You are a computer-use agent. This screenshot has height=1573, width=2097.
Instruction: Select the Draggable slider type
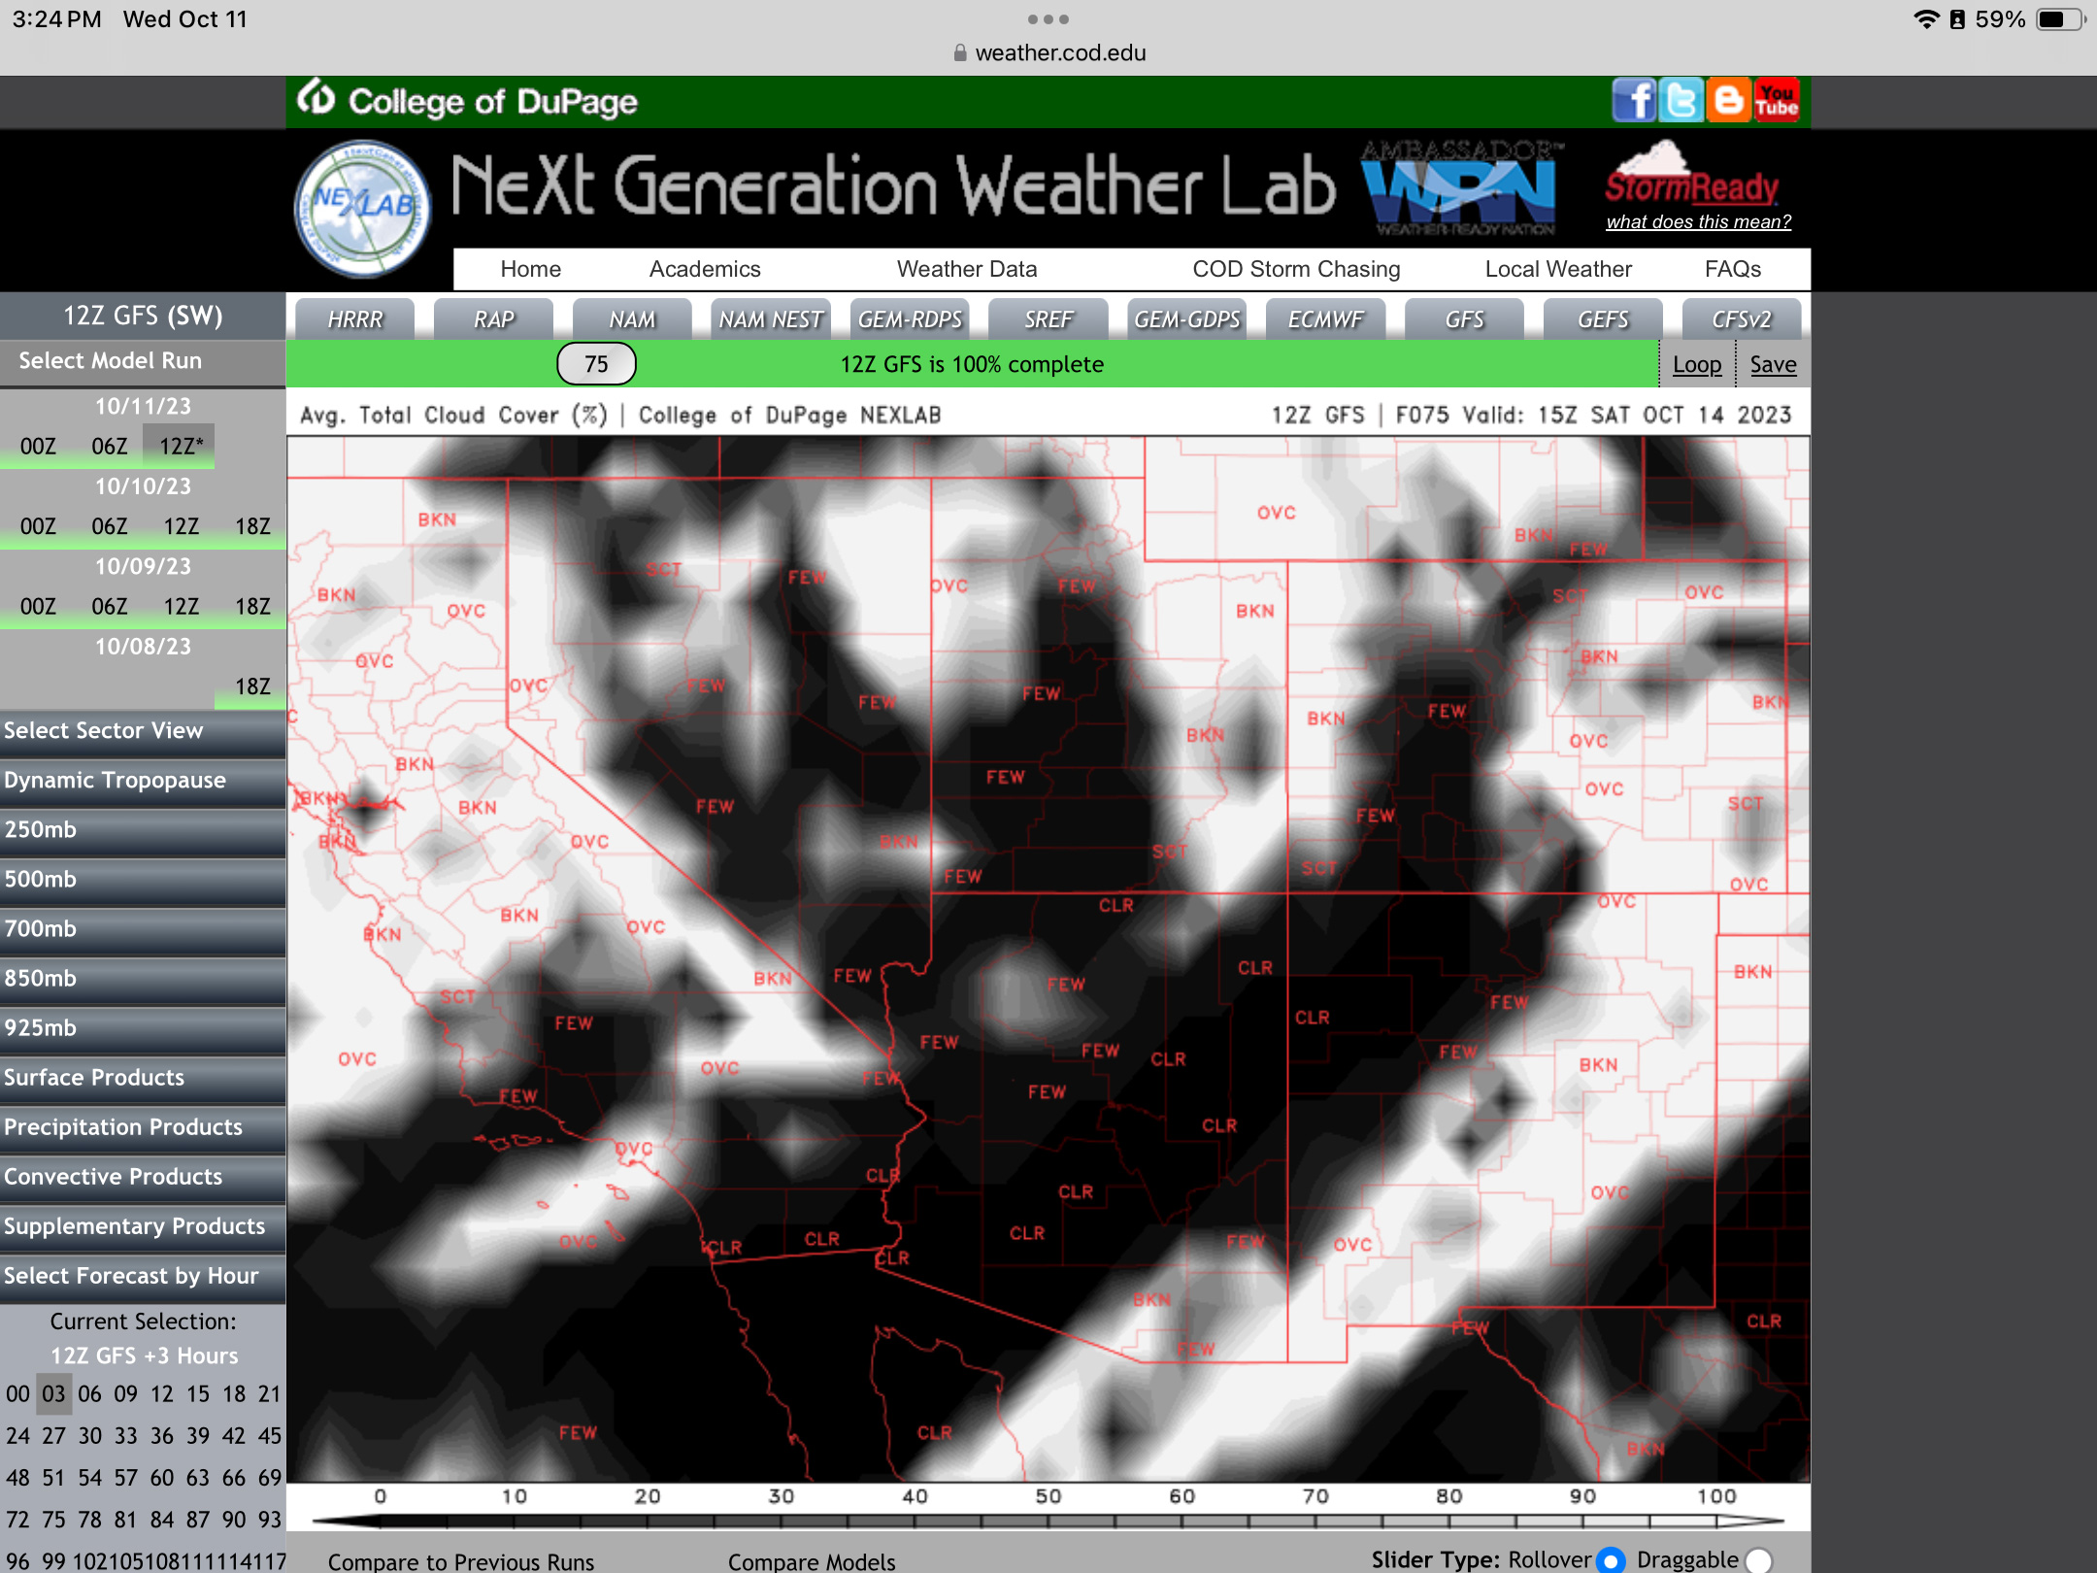[x=1758, y=1560]
